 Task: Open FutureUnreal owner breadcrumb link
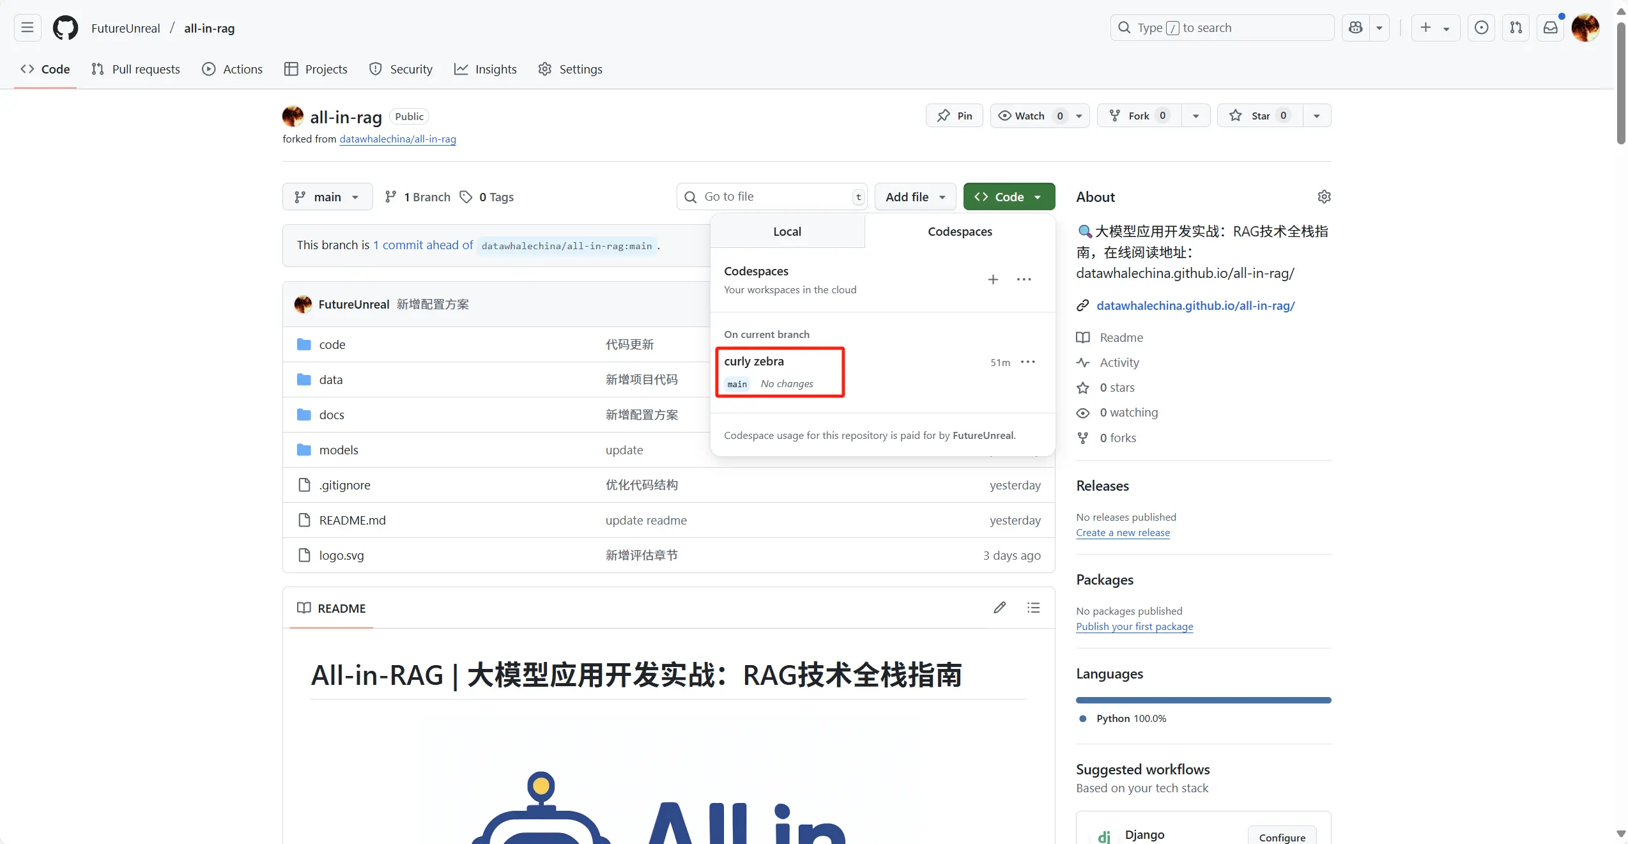tap(125, 28)
